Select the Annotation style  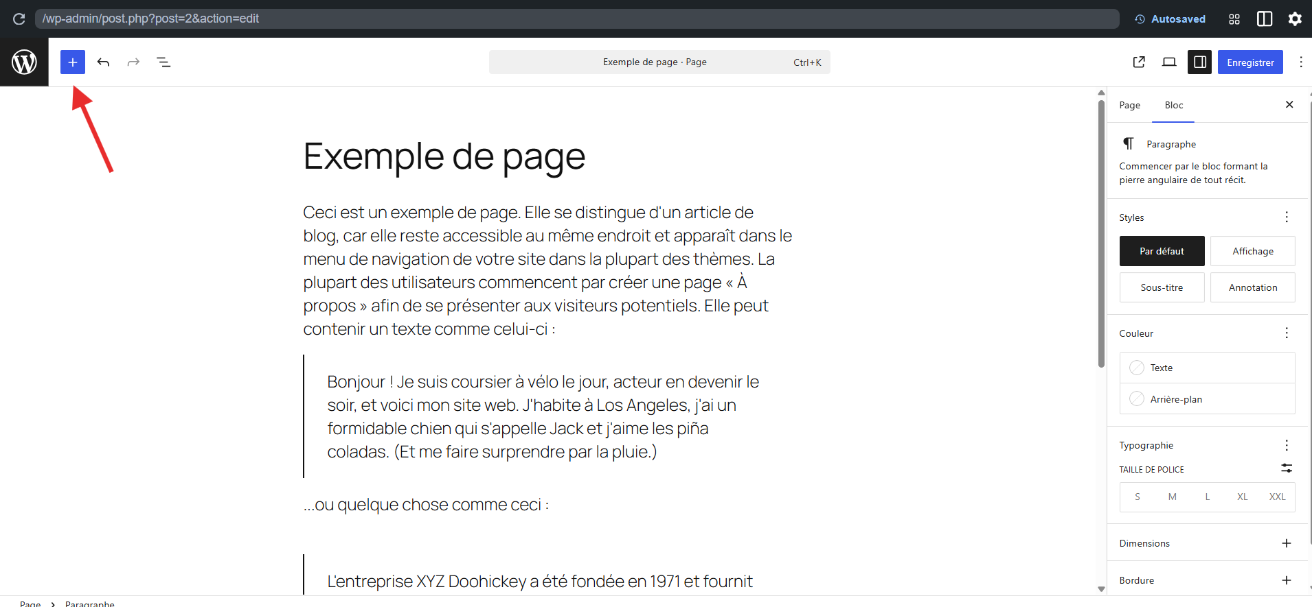[1253, 287]
